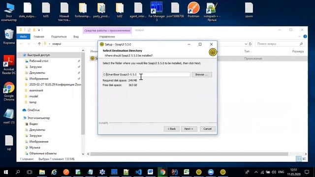Screen dimensions: 315x177
Task: Switch to Chrome in the taskbar
Action: (x=162, y=172)
